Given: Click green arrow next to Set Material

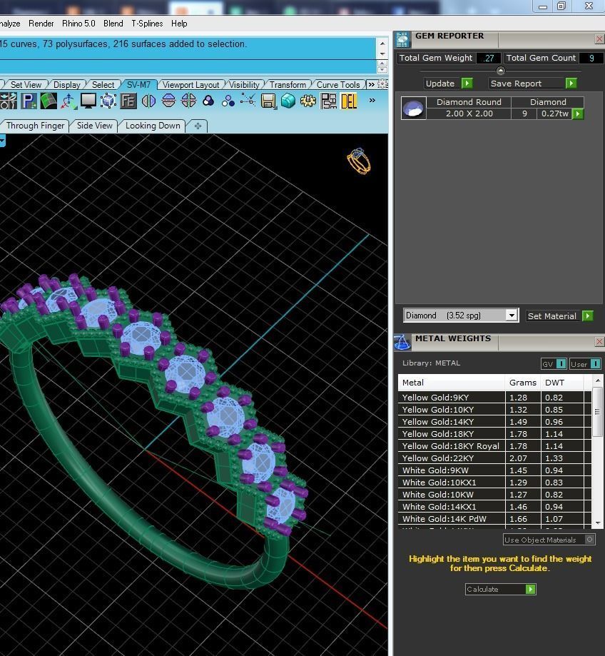Looking at the screenshot, I should click(x=587, y=316).
